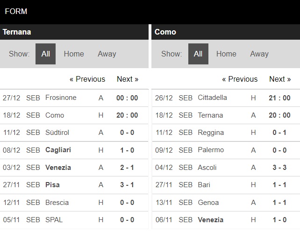The height and width of the screenshot is (239, 300).
Task: Go to Previous matches in Como table
Action: 240,79
